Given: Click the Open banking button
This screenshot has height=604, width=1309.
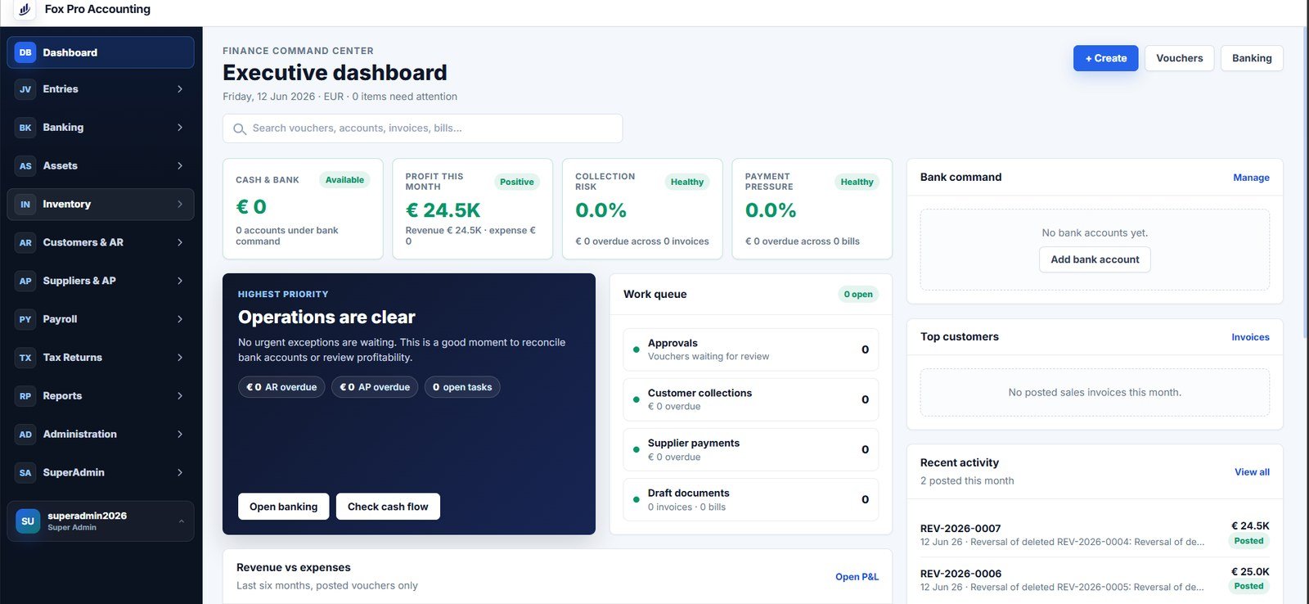Looking at the screenshot, I should tap(283, 507).
